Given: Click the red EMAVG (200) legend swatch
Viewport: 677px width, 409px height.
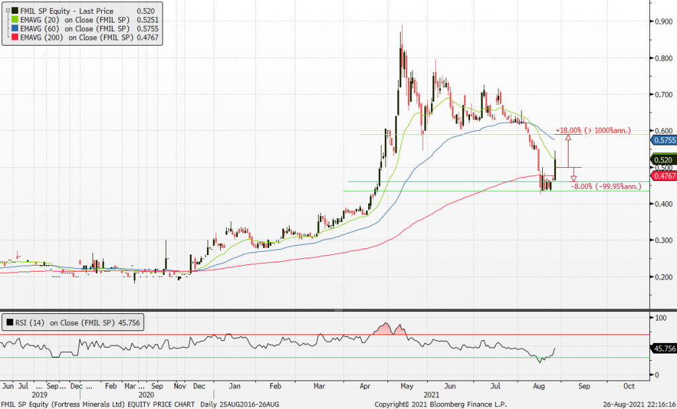Looking at the screenshot, I should pos(15,38).
